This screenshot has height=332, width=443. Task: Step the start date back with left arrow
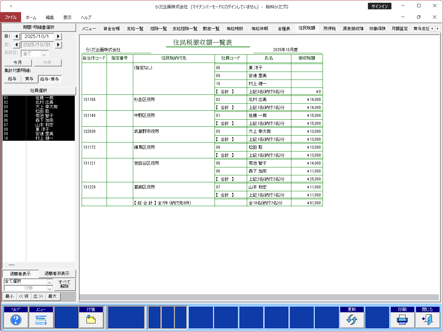point(17,36)
